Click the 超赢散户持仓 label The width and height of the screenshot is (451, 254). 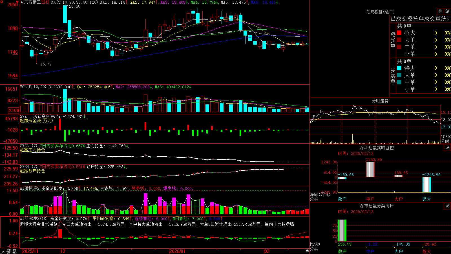tap(32, 171)
